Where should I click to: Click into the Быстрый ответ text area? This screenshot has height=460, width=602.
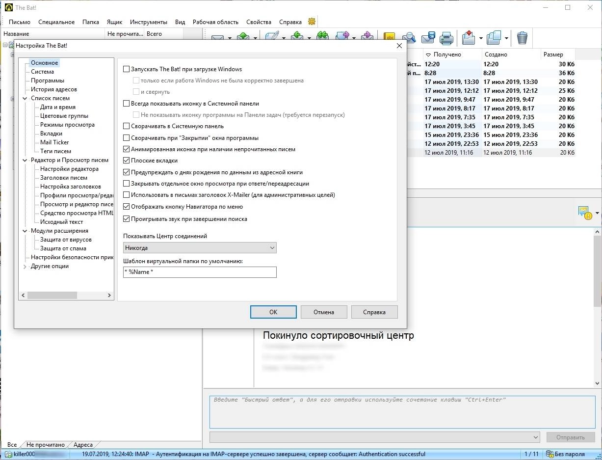pos(402,411)
